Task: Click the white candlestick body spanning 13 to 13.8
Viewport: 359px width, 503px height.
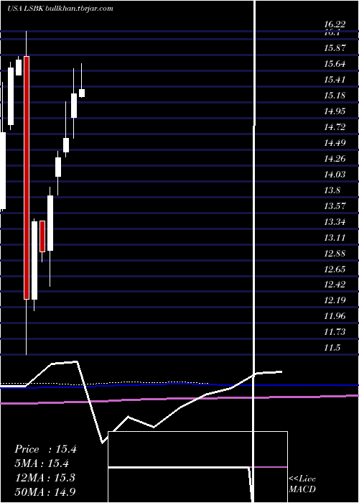Action: (x=50, y=223)
